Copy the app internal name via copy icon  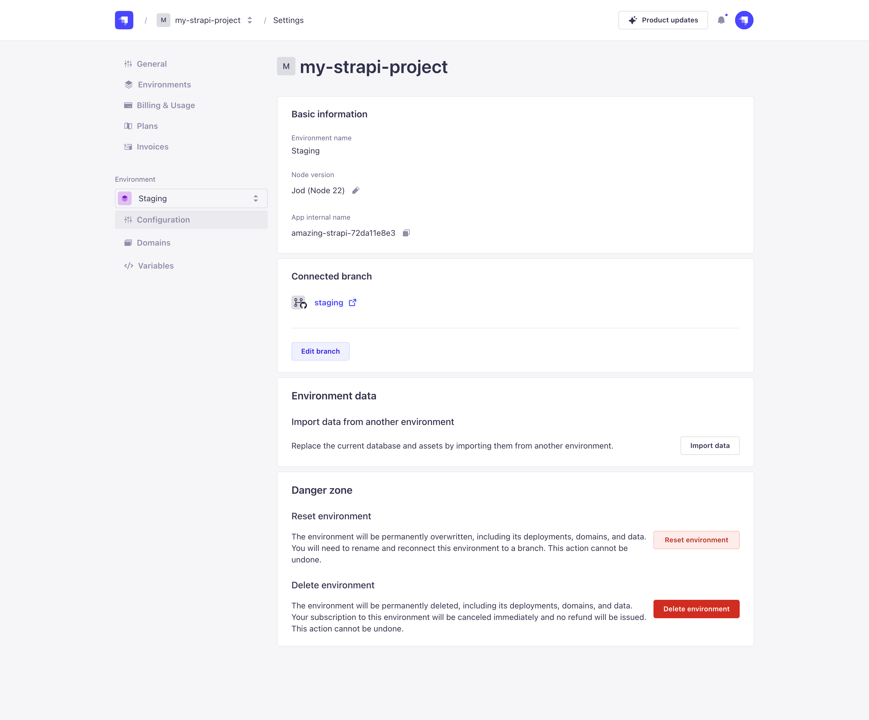(x=406, y=233)
